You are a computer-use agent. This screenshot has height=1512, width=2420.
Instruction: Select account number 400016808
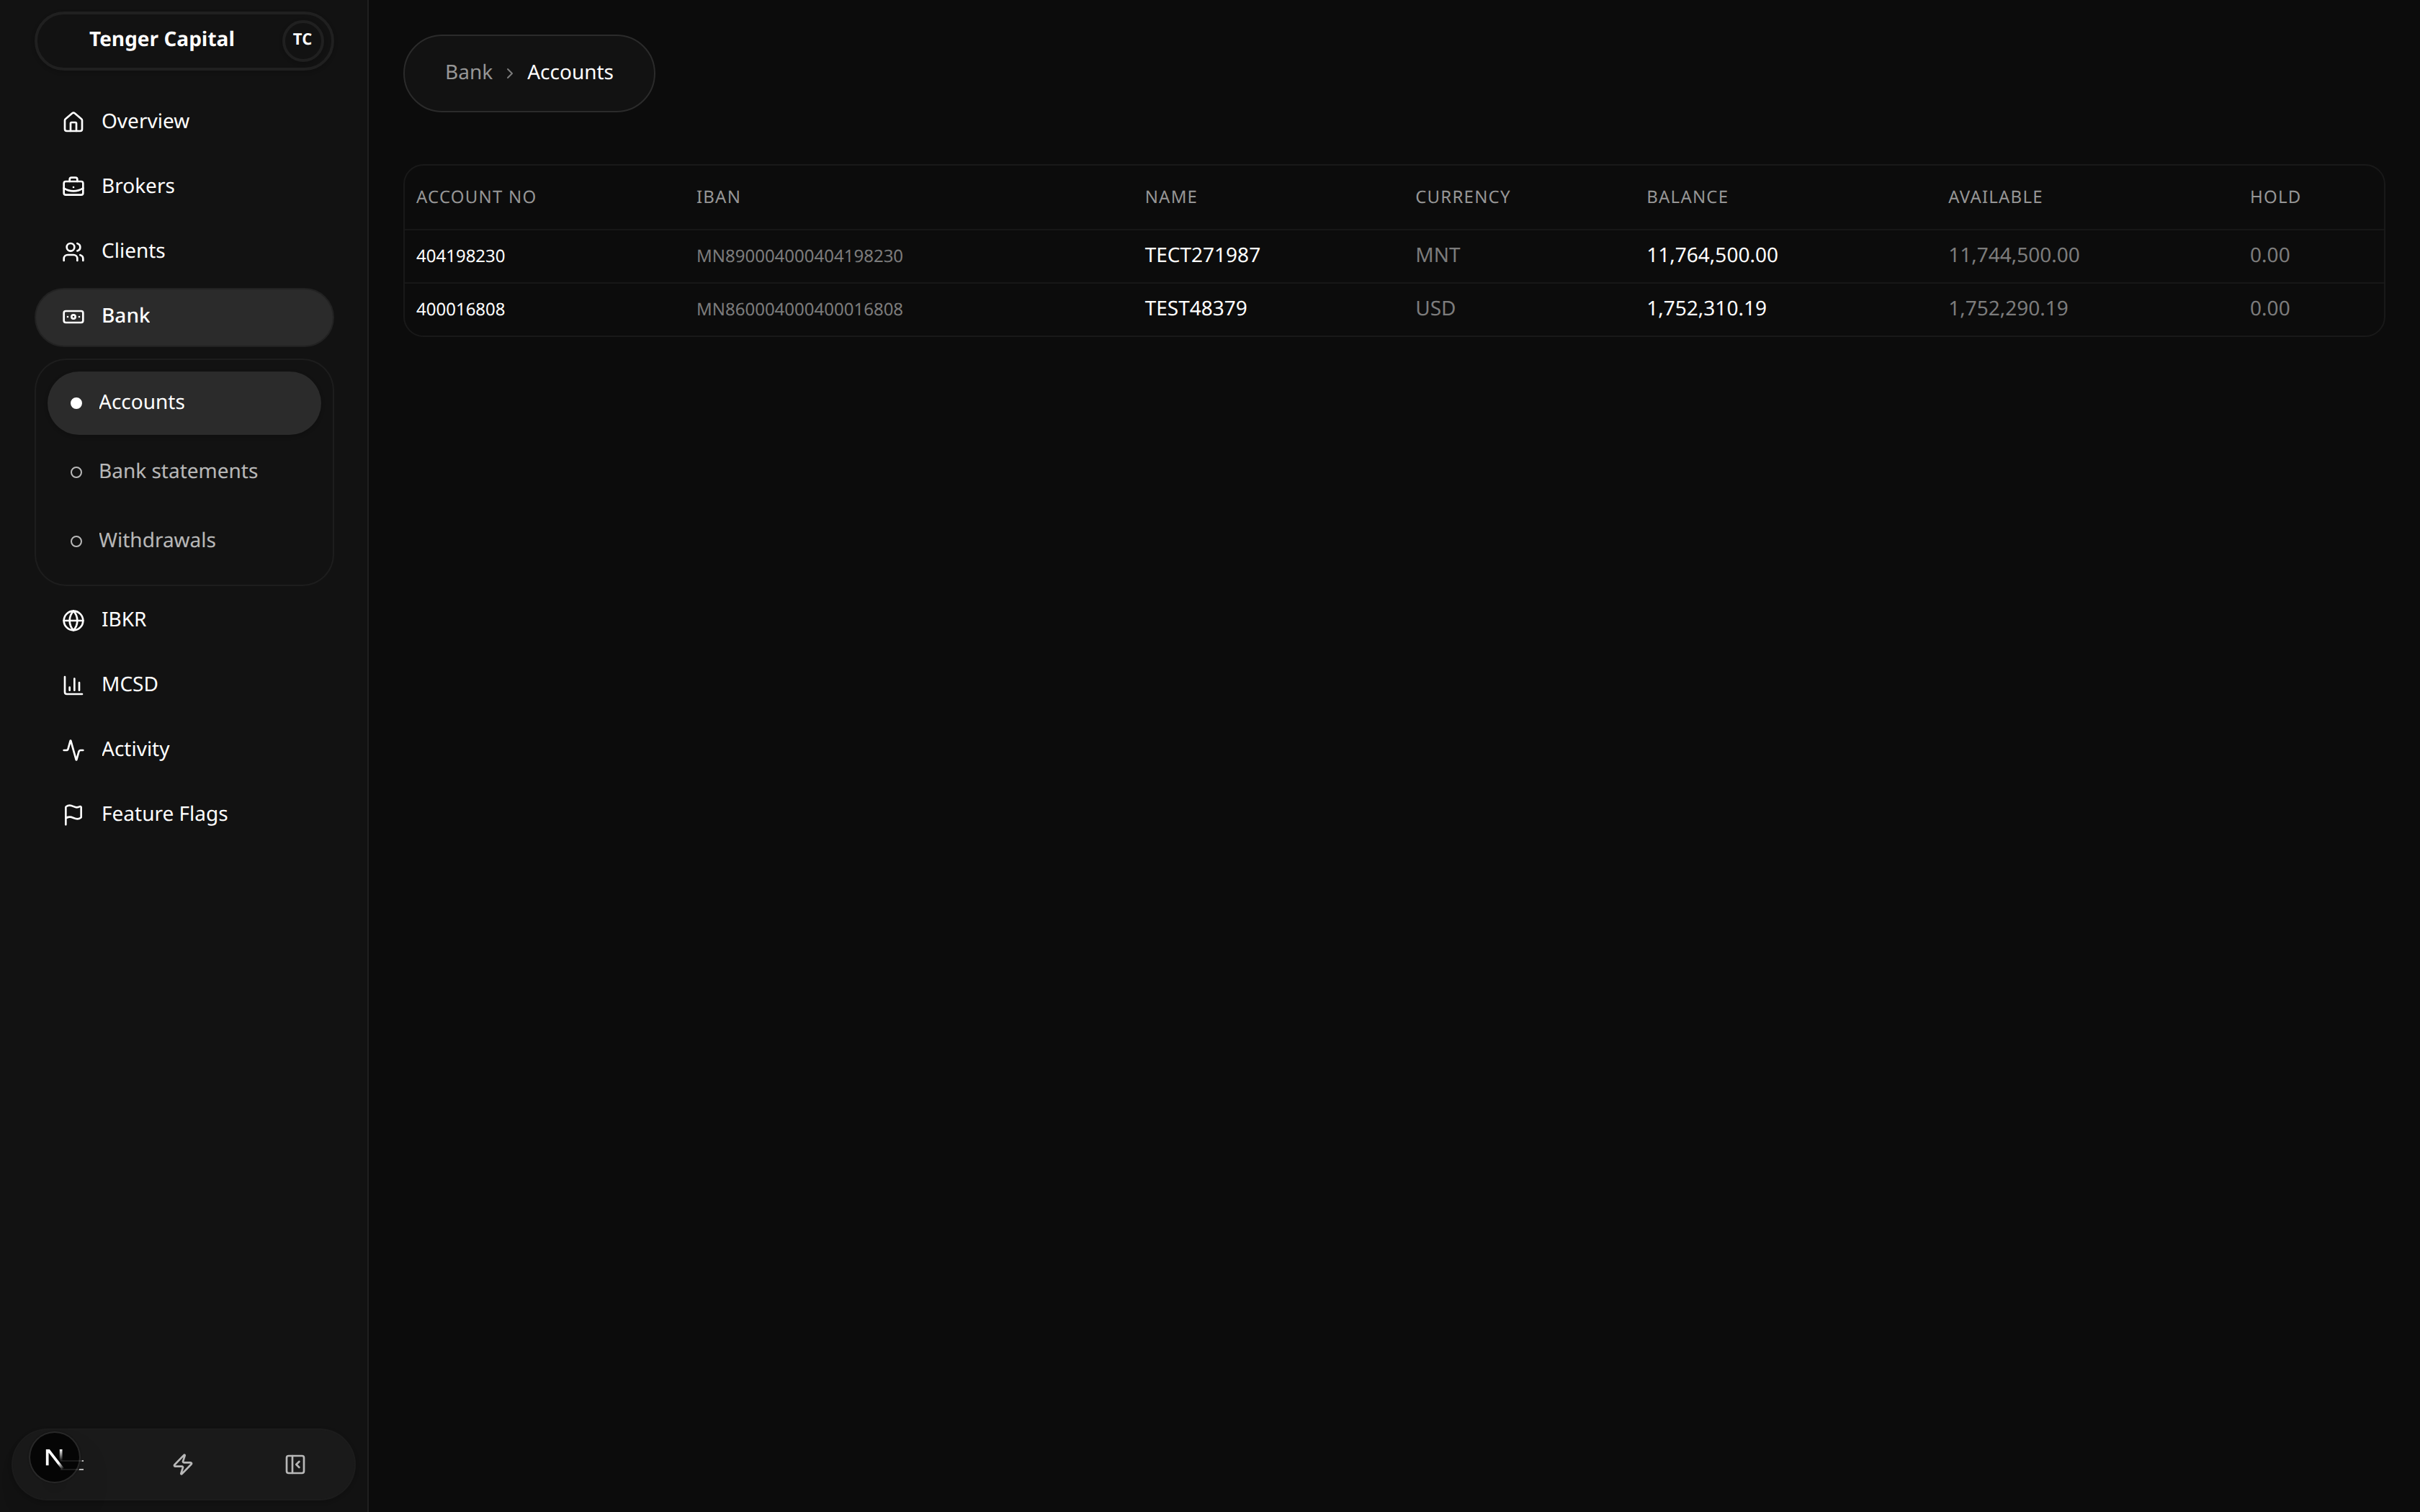461,310
